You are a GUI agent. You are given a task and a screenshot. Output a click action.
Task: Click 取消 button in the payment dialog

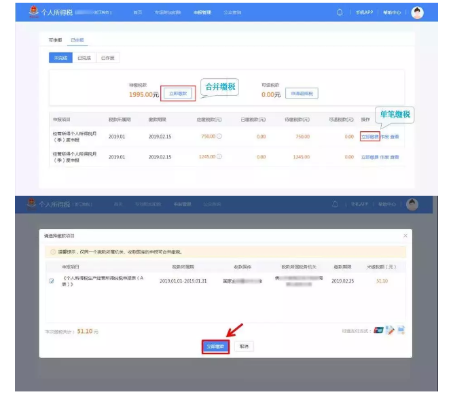coord(245,346)
